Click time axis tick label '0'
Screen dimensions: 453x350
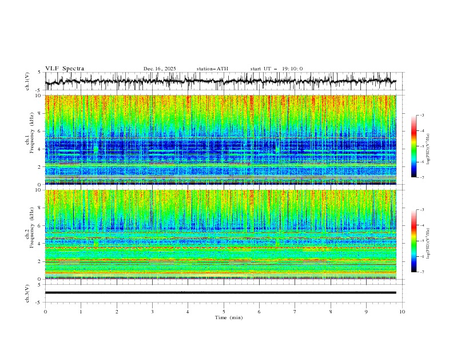click(x=45, y=312)
